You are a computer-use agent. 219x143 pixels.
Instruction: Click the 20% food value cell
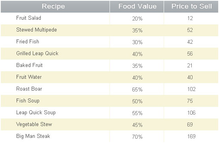click(137, 19)
